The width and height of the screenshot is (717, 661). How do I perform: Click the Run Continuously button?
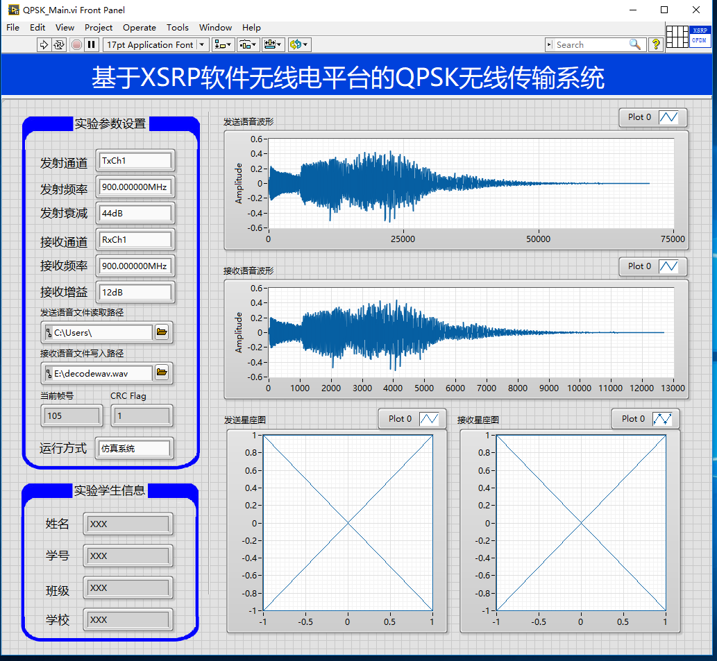(x=59, y=44)
